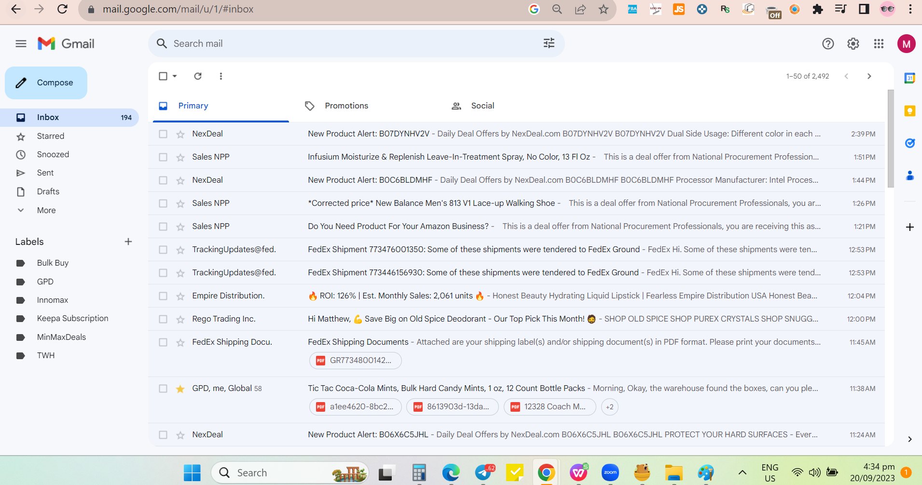Open Google Tasks side panel icon
Viewport: 922px width, 485px height.
(909, 143)
